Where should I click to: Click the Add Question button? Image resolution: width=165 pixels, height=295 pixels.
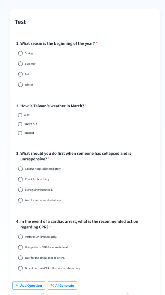pos(29,285)
